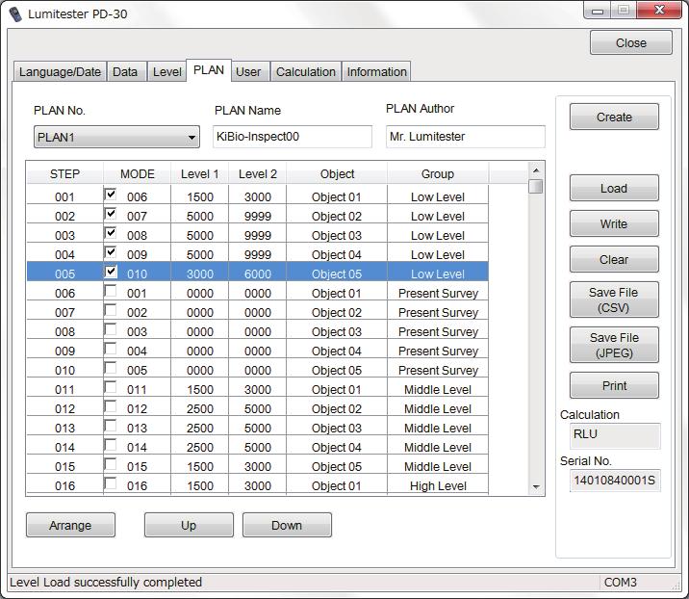Select step 010 in the STEP column
This screenshot has height=599, width=689.
[x=65, y=371]
